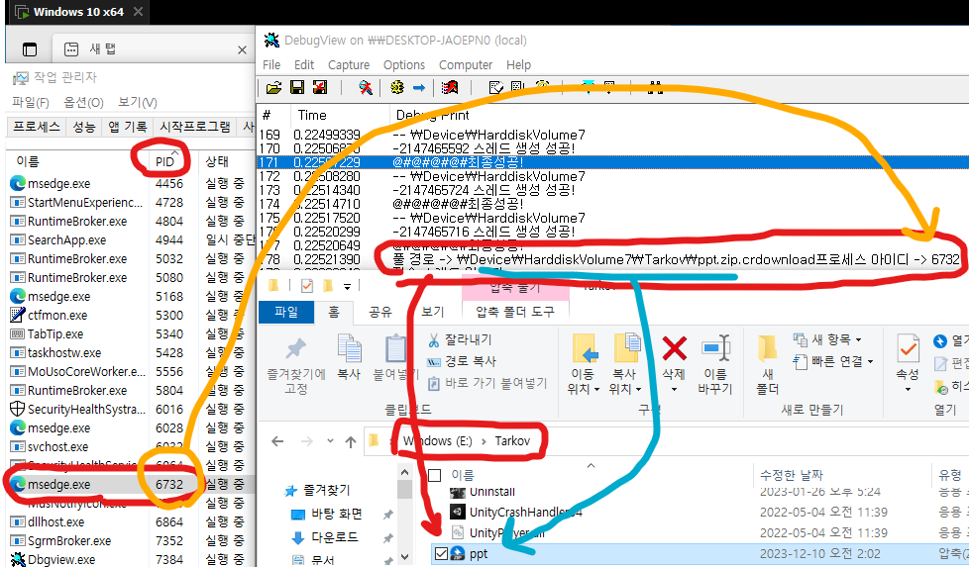Image resolution: width=970 pixels, height=567 pixels.
Task: Click the binoculars Find icon in DebugView
Action: tap(655, 88)
